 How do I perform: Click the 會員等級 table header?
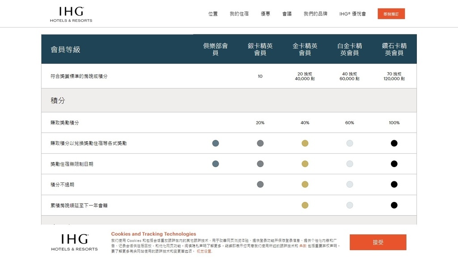pyautogui.click(x=65, y=50)
